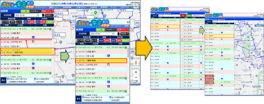Screen dimensions: 264x104
Task: Click vehicle icon after 07:28~08:21 in back-left window
Action: click(50, 29)
